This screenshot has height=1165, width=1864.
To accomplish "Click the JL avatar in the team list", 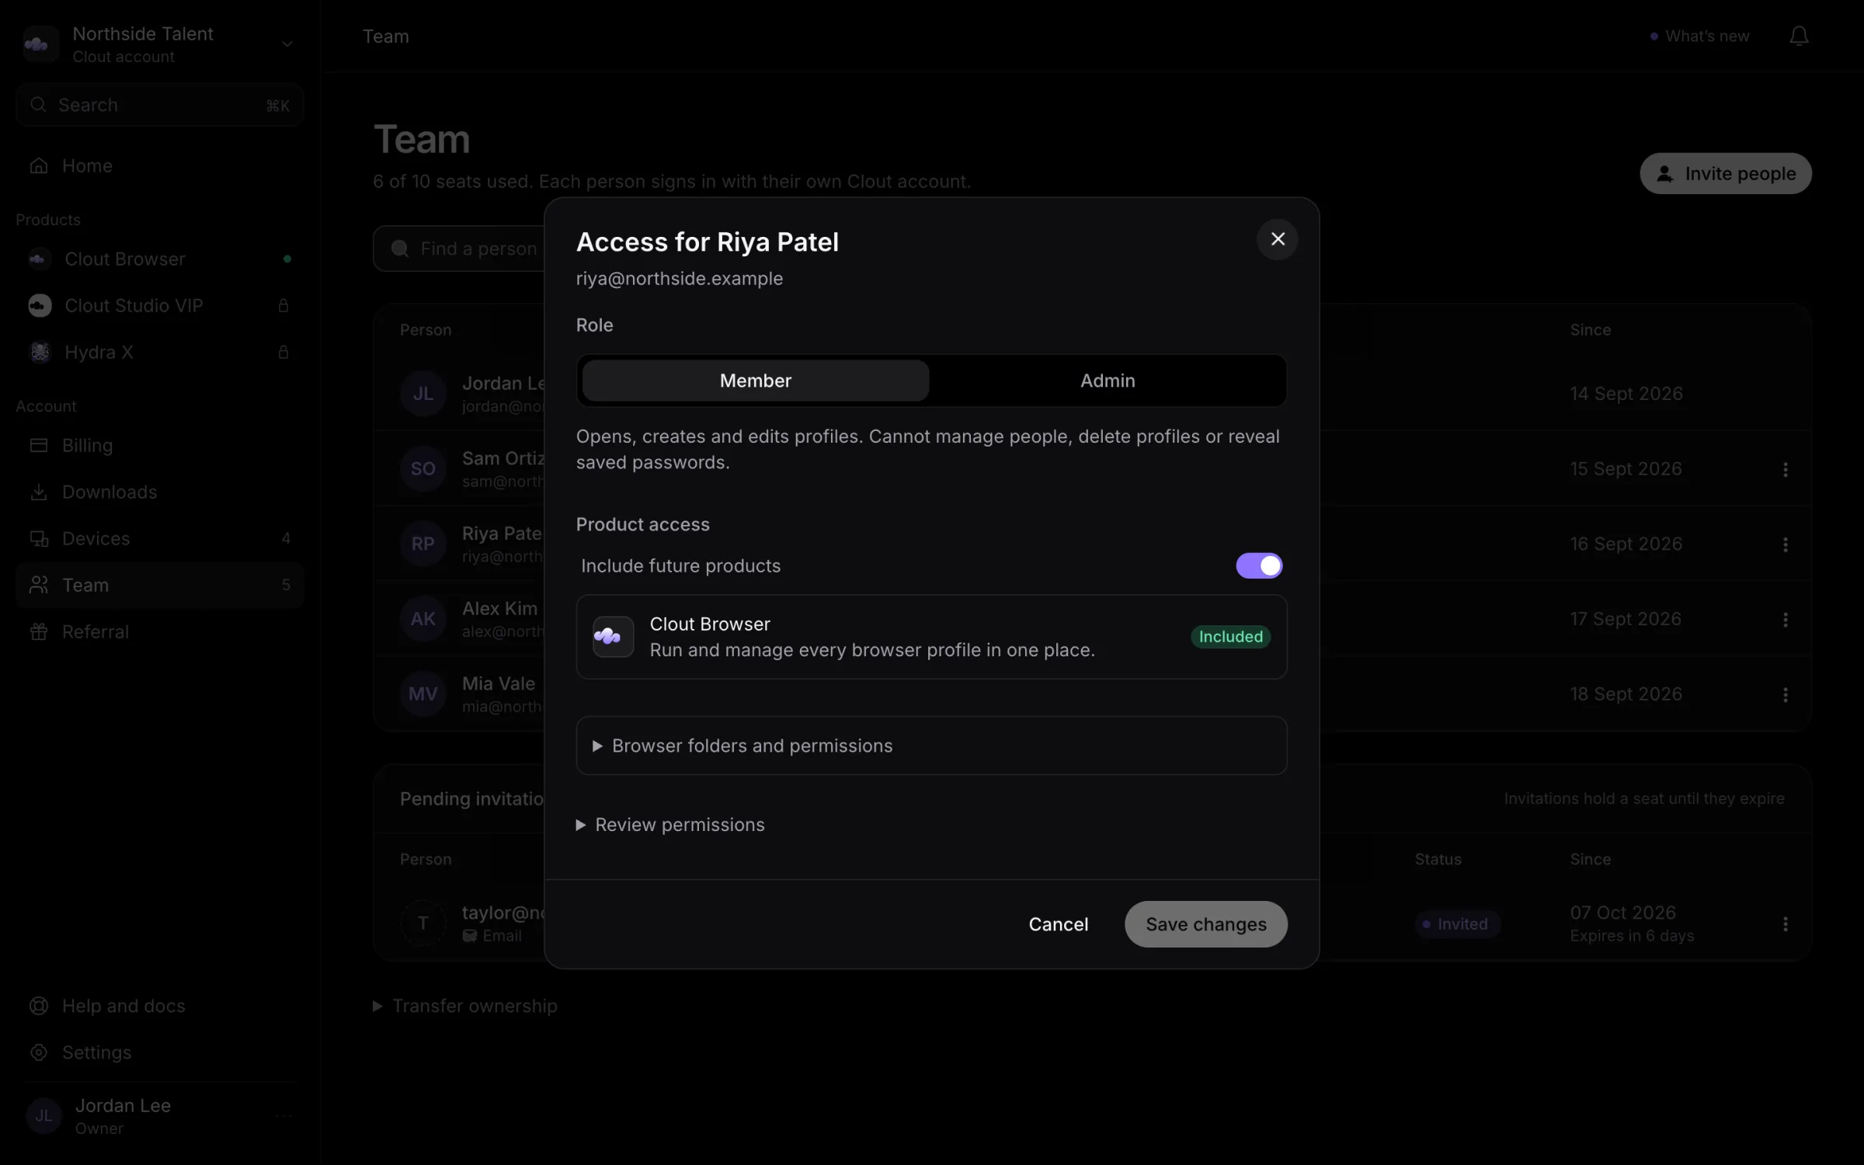I will (x=423, y=394).
